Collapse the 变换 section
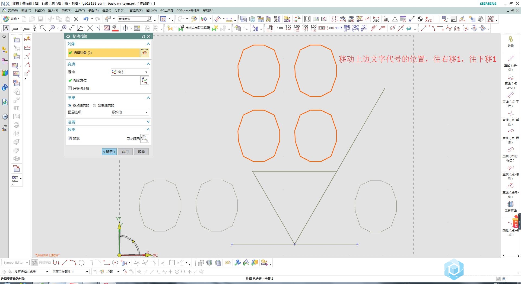This screenshot has height=284, width=521. point(148,64)
